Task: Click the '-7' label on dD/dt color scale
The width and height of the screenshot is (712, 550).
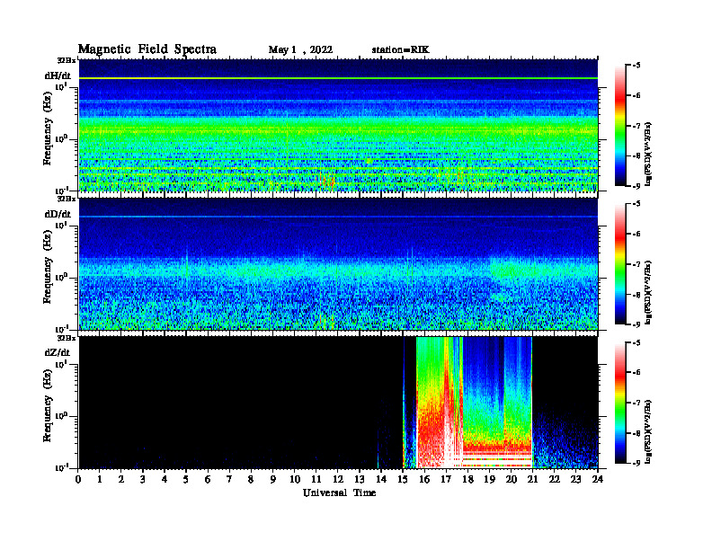Action: point(636,263)
